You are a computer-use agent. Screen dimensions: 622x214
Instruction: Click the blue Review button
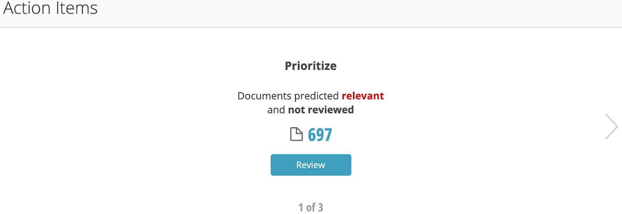click(x=311, y=165)
